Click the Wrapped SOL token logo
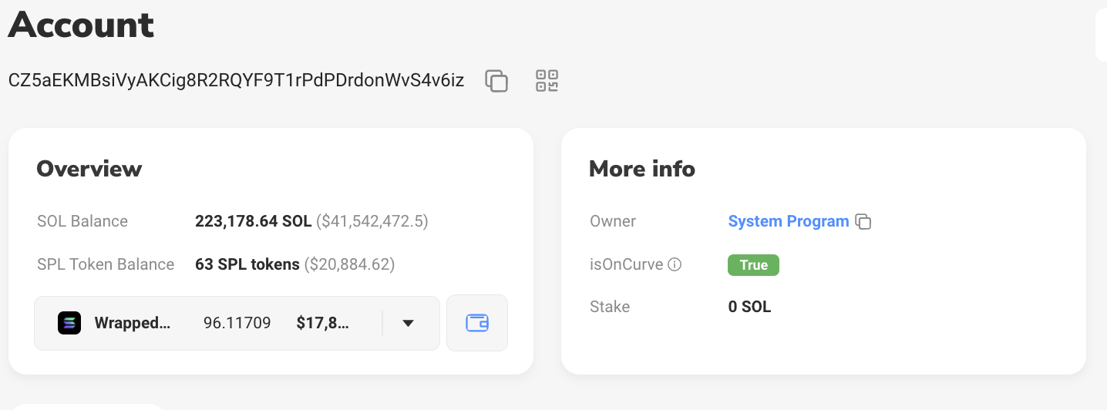The image size is (1107, 410). 69,323
